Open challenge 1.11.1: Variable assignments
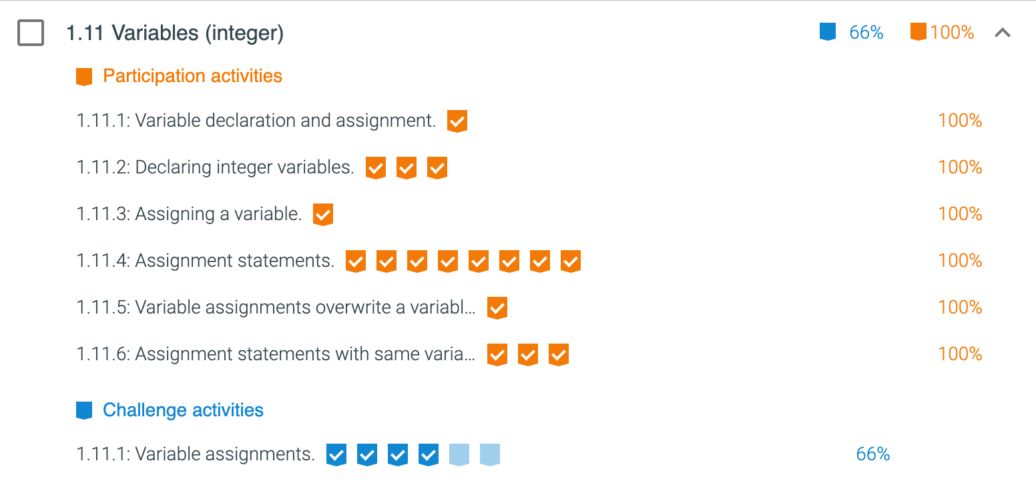The height and width of the screenshot is (487, 1036). pyautogui.click(x=196, y=454)
